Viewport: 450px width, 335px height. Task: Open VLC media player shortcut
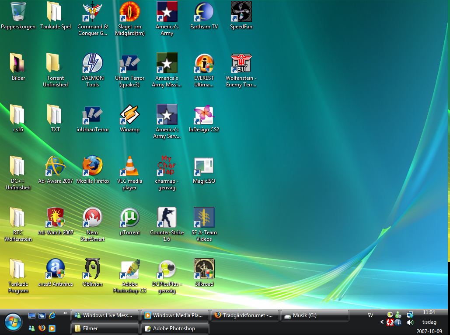pos(129,166)
